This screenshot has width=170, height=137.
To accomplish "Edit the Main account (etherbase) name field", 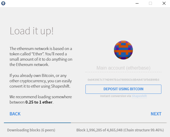I will [123, 68].
